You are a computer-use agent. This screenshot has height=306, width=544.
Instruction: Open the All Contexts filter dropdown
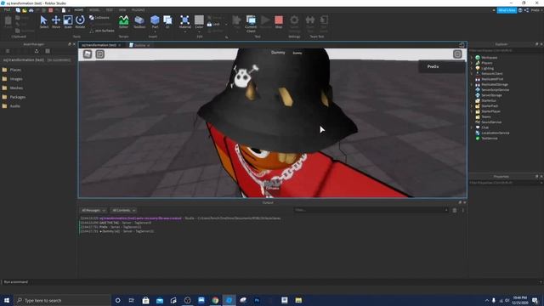123,210
